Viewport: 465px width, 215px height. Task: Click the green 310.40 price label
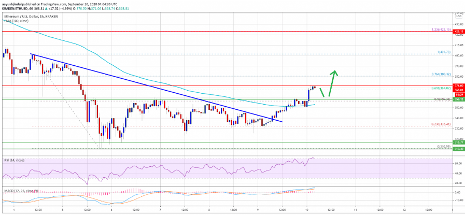459,149
